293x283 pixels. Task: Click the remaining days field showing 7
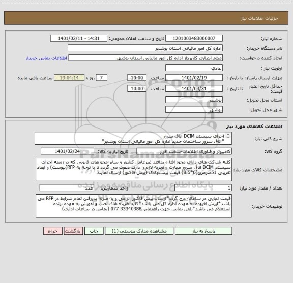(x=101, y=78)
